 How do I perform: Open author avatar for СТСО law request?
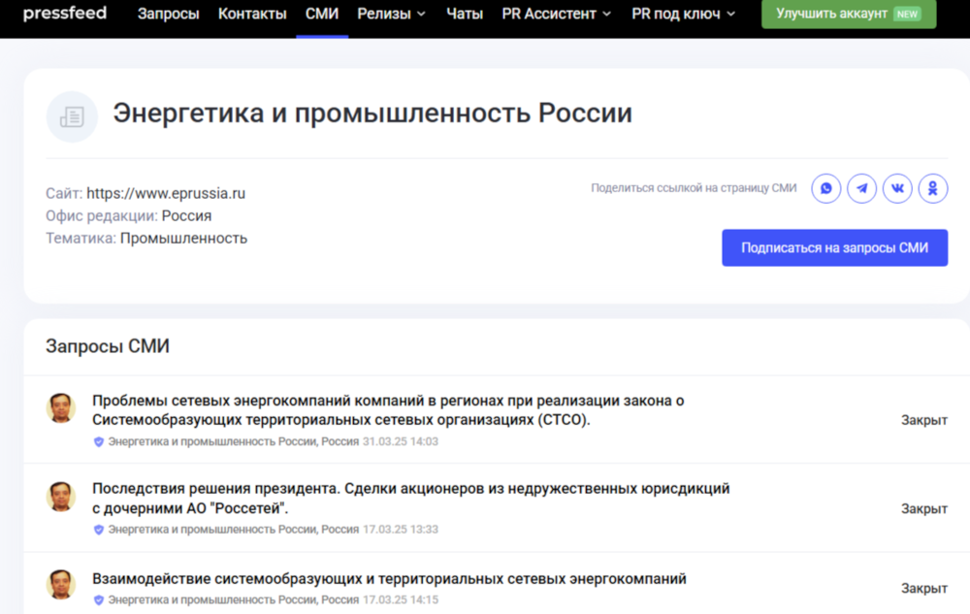click(60, 408)
